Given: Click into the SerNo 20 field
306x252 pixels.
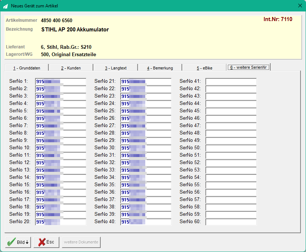Looking at the screenshot, I should click(61, 222).
